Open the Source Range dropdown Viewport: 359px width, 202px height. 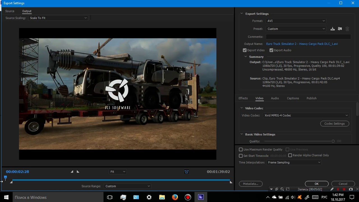pyautogui.click(x=127, y=186)
